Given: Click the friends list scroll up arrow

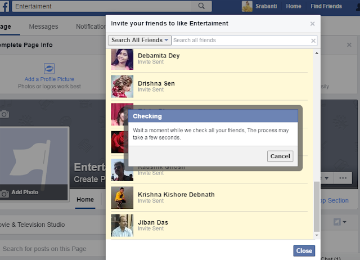Looking at the screenshot, I should [317, 53].
